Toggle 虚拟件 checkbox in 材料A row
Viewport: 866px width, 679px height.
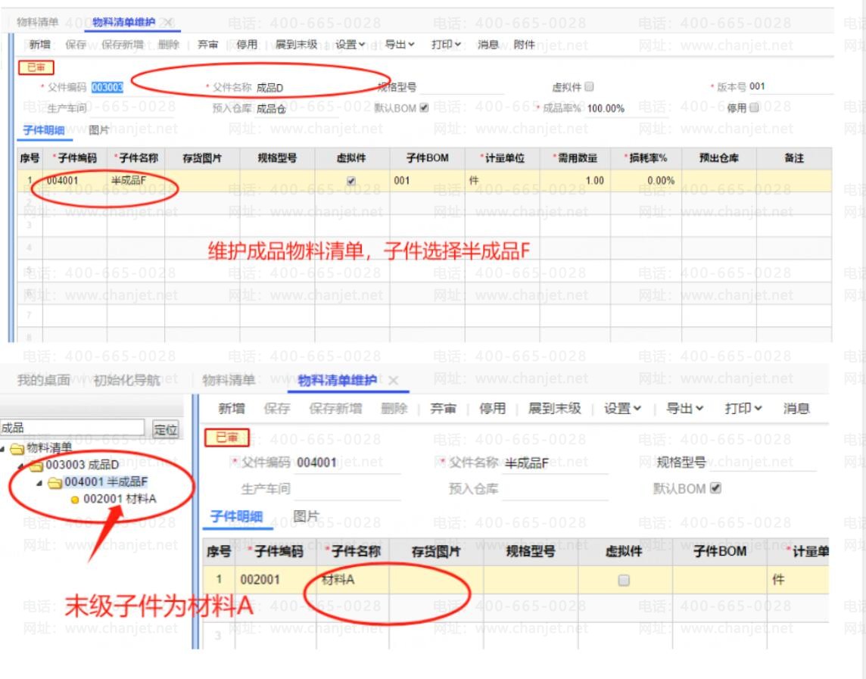point(624,580)
